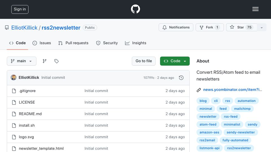Open the main branch selector dropdown
This screenshot has width=271, height=152.
tap(22, 61)
